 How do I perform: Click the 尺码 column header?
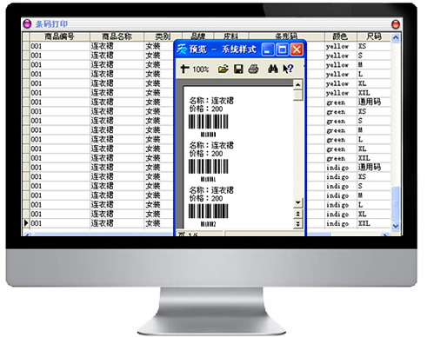374,36
